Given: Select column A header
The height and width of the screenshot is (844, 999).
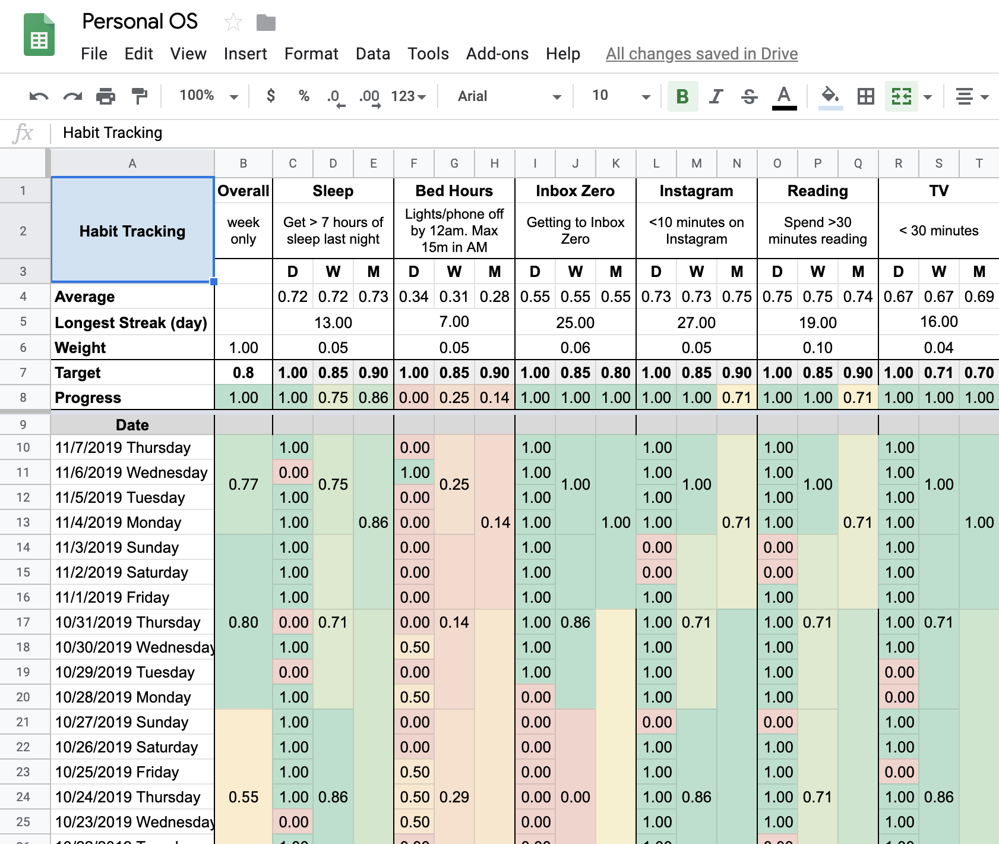Looking at the screenshot, I should tap(132, 163).
